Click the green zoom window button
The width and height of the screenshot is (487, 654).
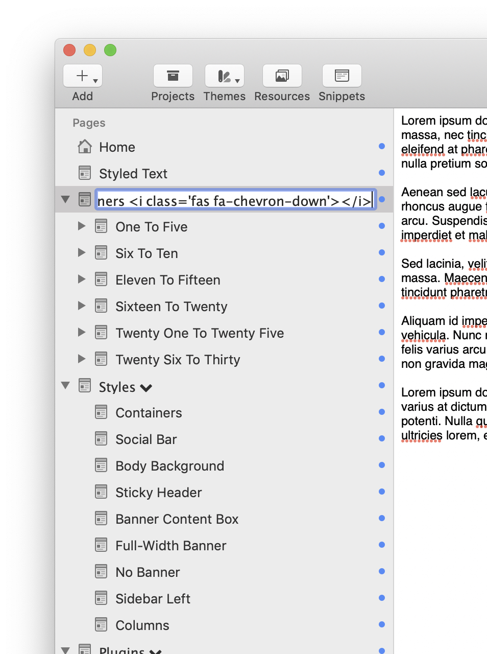pyautogui.click(x=110, y=50)
